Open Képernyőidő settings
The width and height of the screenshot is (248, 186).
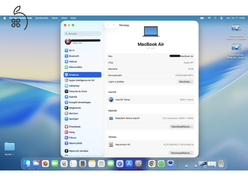pos(83,143)
